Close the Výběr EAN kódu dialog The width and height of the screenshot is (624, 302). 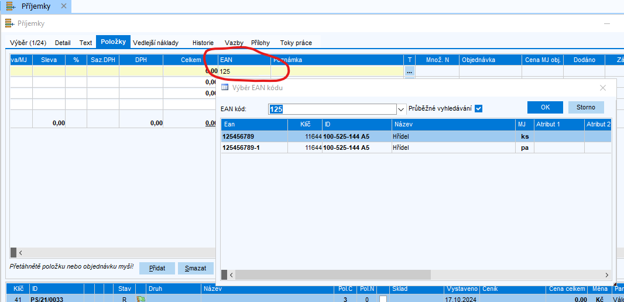tap(603, 87)
